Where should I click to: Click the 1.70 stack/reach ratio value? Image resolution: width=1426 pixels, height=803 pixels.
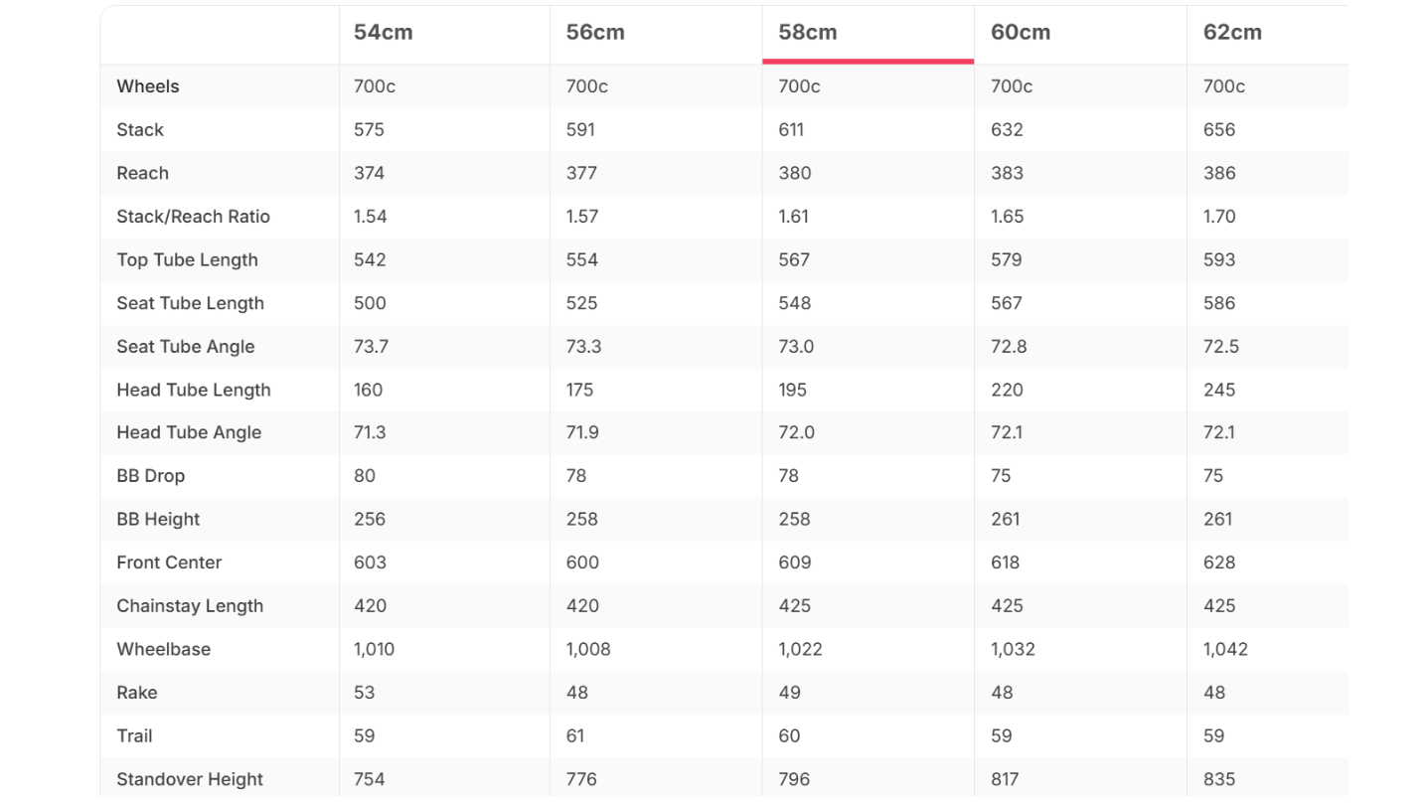[x=1220, y=217]
